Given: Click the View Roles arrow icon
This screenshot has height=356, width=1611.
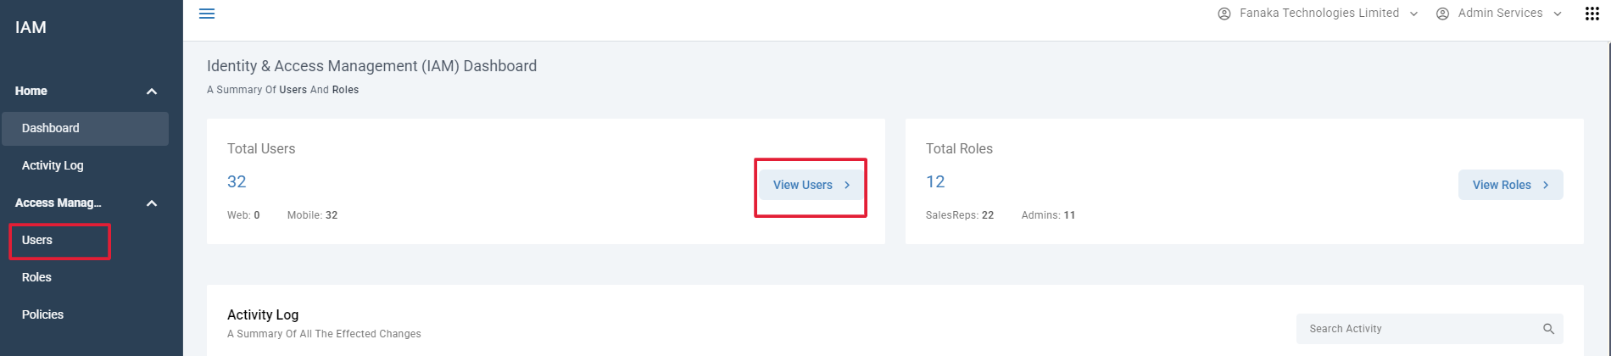Looking at the screenshot, I should pyautogui.click(x=1546, y=185).
